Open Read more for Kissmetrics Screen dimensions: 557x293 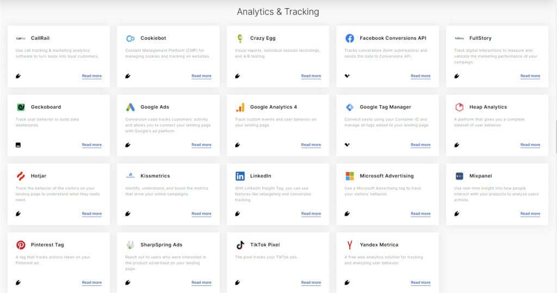[x=201, y=214]
